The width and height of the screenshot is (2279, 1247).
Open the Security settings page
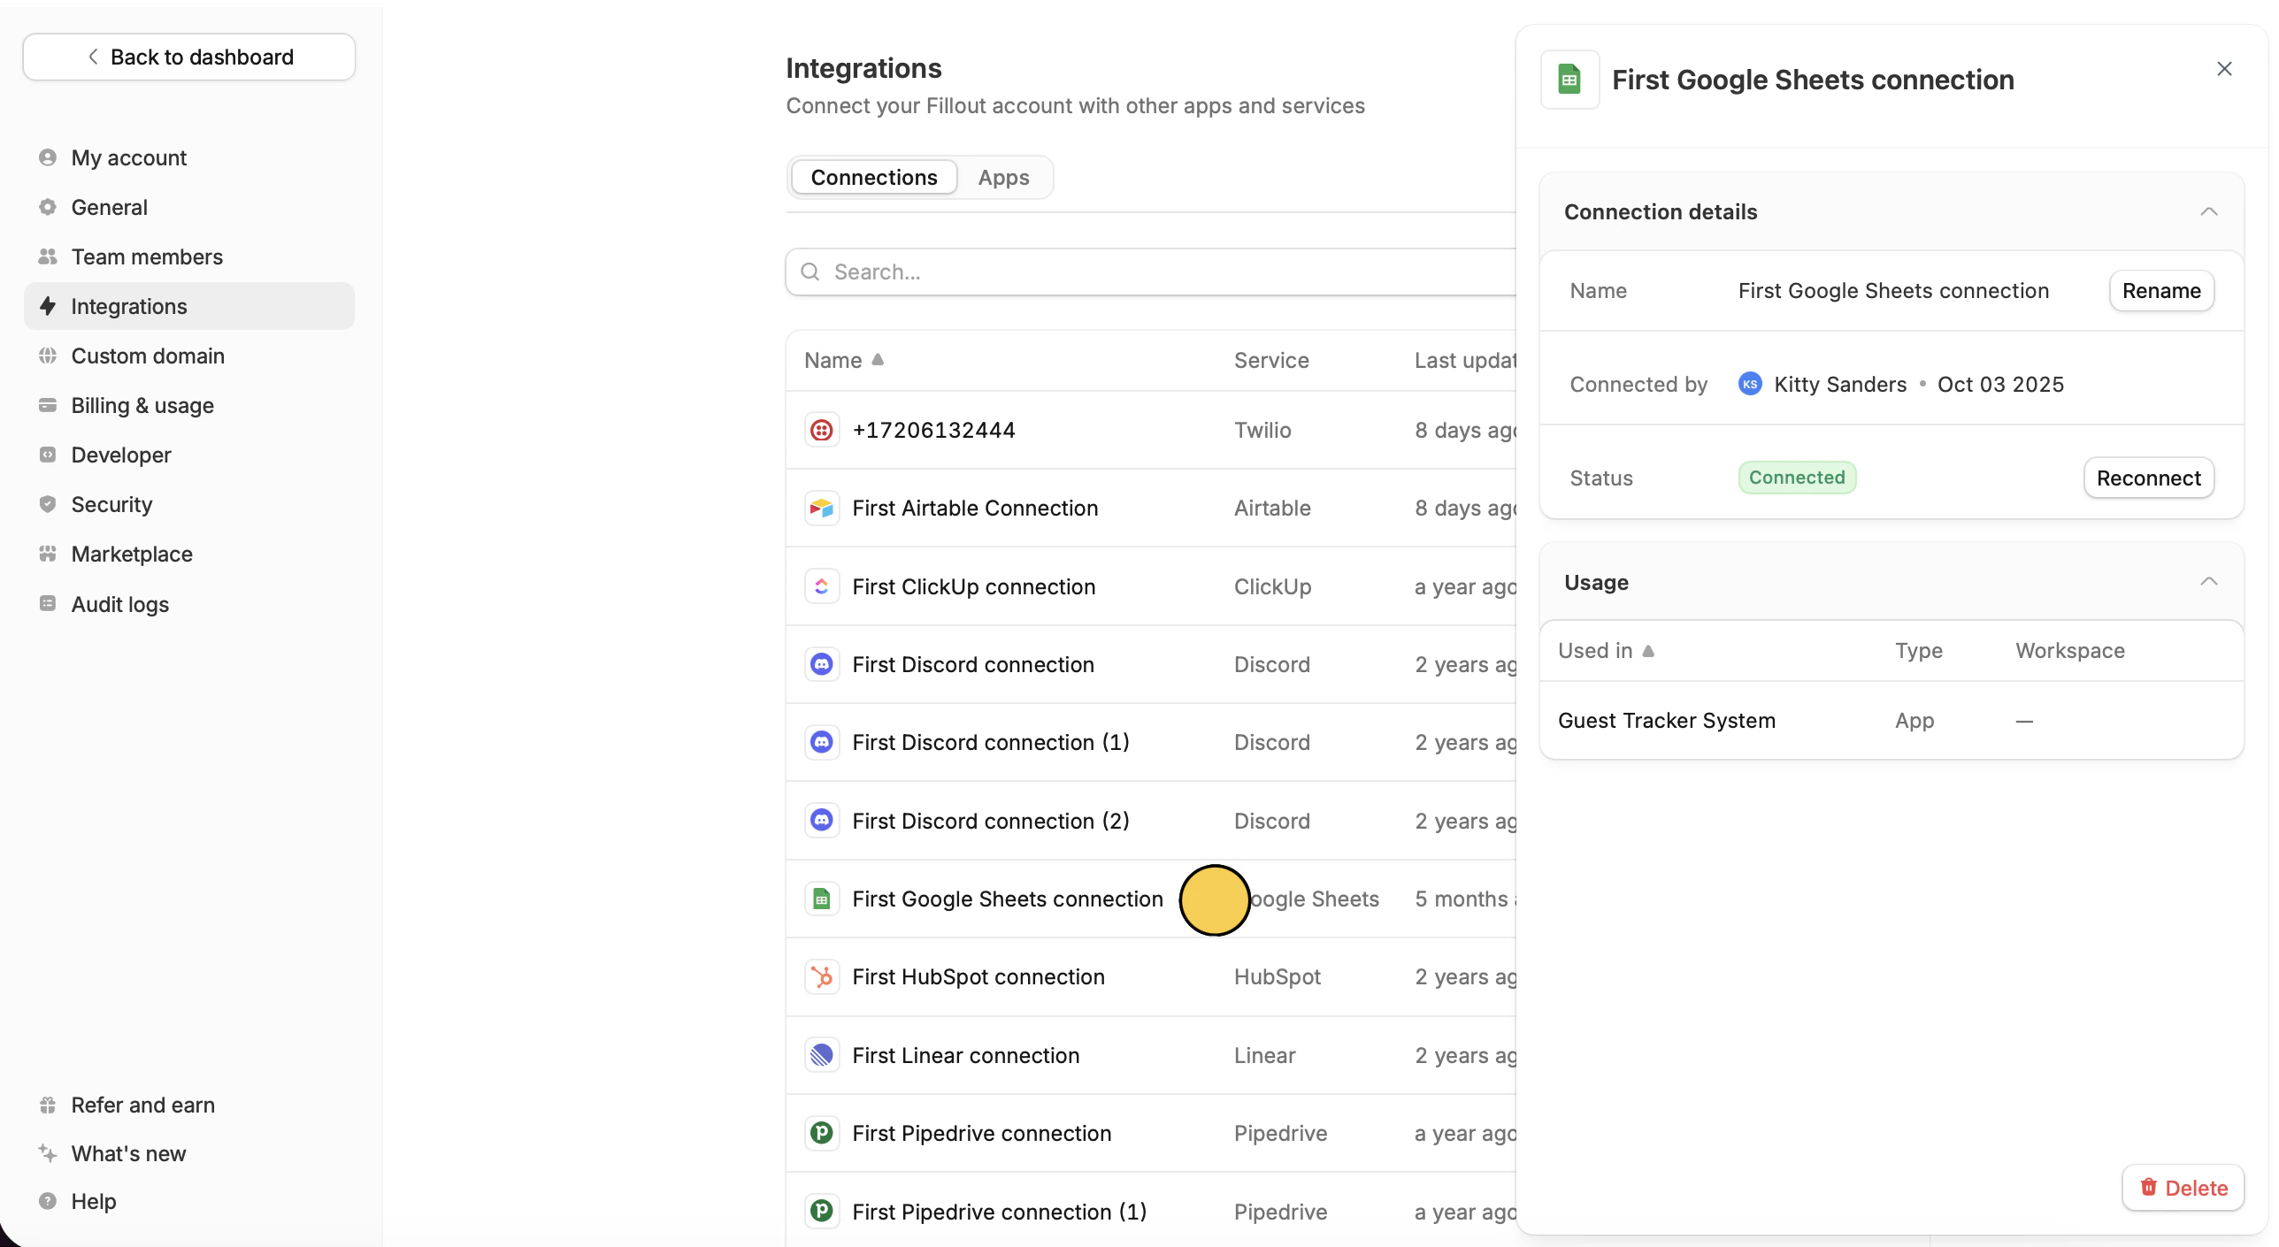[111, 504]
